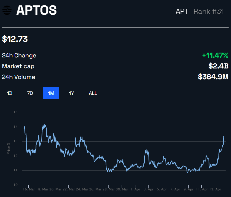231x197 pixels.
Task: Click the 13. Apr date label
Action: 215,189
